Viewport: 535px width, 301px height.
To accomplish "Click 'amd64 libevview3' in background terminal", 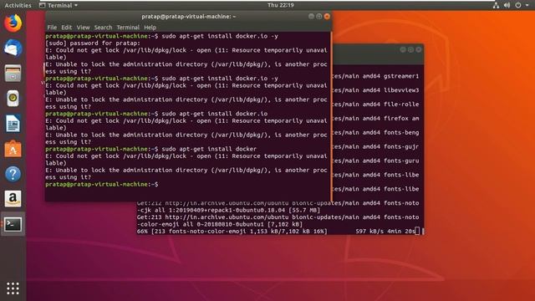I will coord(390,90).
